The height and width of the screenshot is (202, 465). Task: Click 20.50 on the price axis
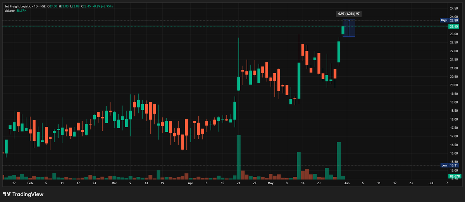454,76
